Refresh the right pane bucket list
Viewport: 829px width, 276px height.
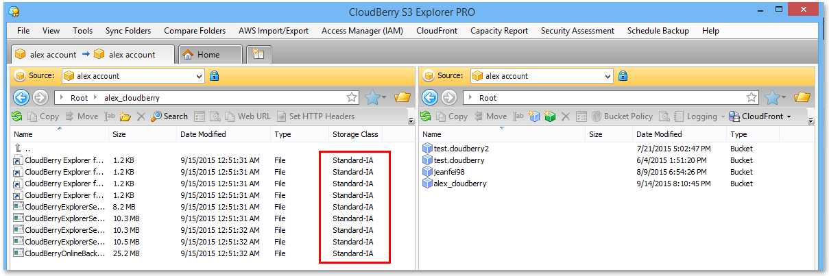[426, 116]
